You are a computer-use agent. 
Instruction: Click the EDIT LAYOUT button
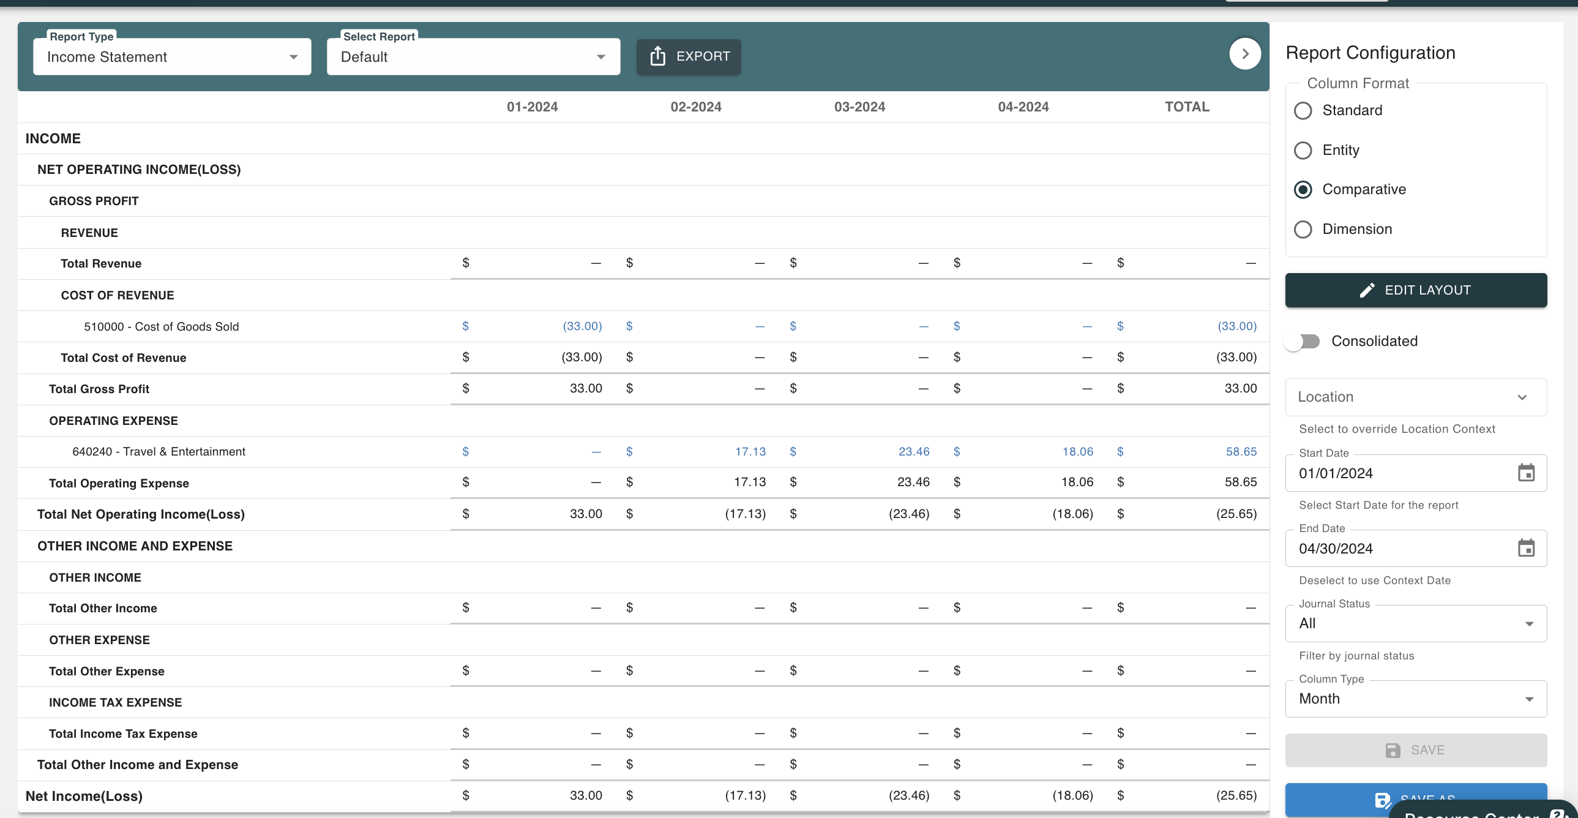(1416, 290)
